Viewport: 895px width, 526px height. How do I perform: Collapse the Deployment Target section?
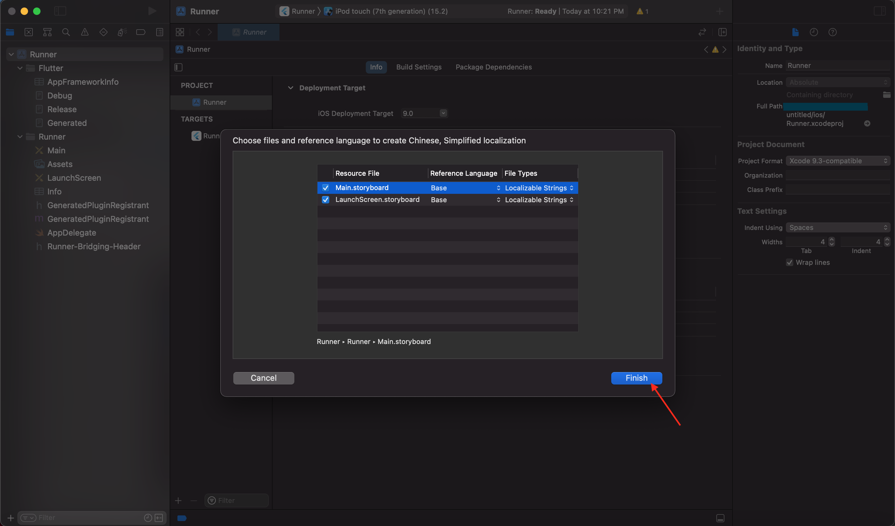point(291,88)
